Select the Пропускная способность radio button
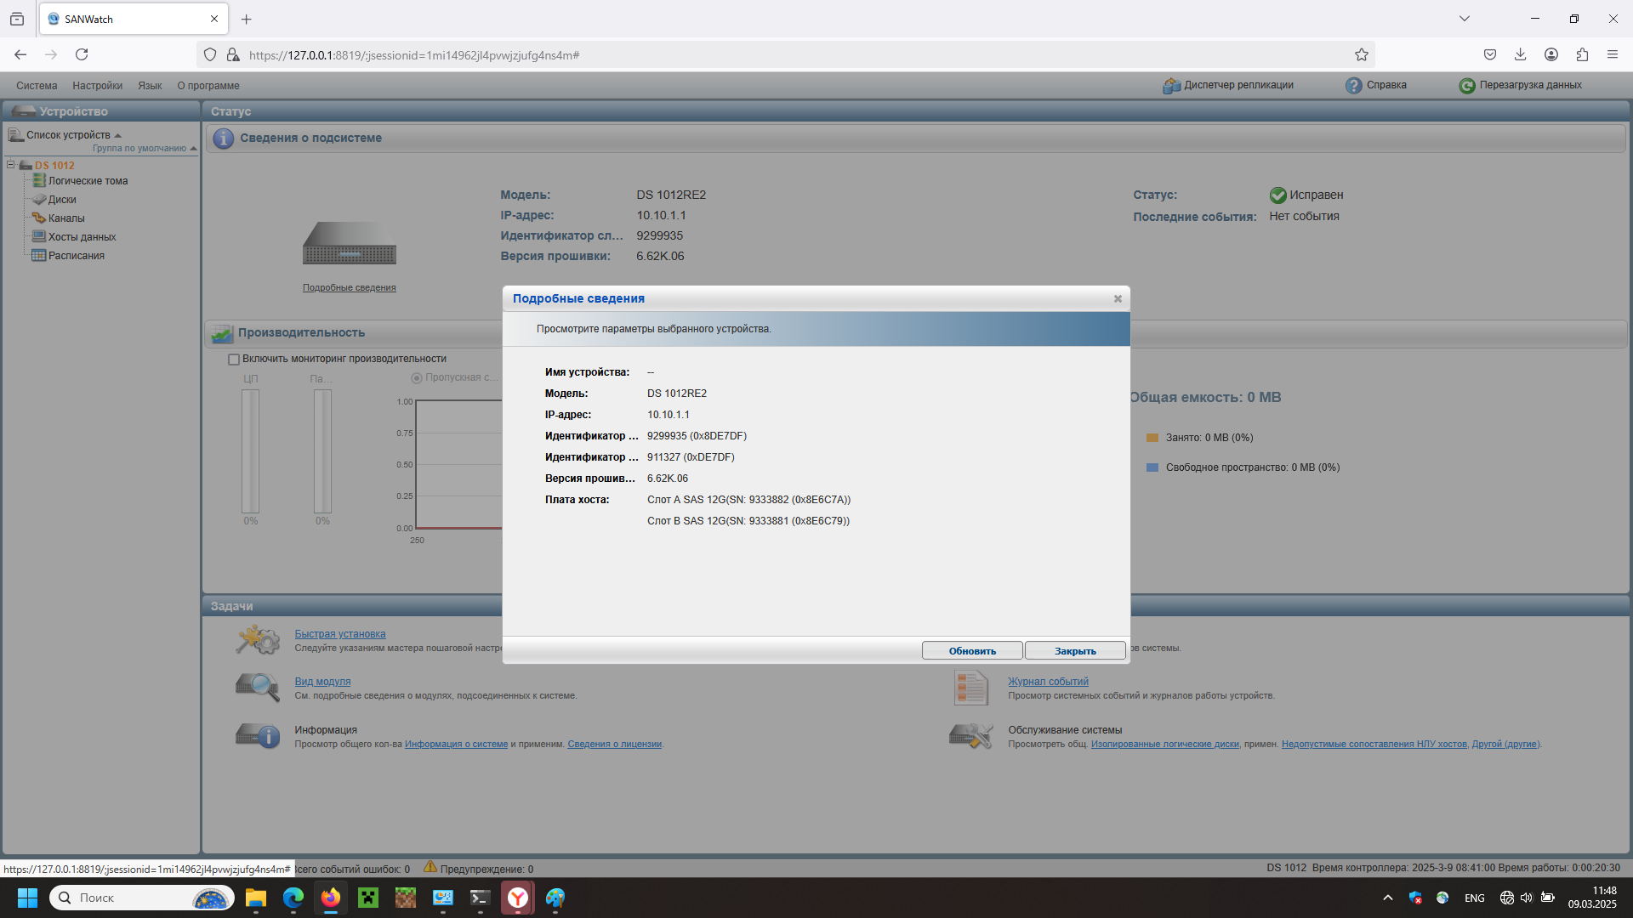The image size is (1633, 918). [x=417, y=378]
